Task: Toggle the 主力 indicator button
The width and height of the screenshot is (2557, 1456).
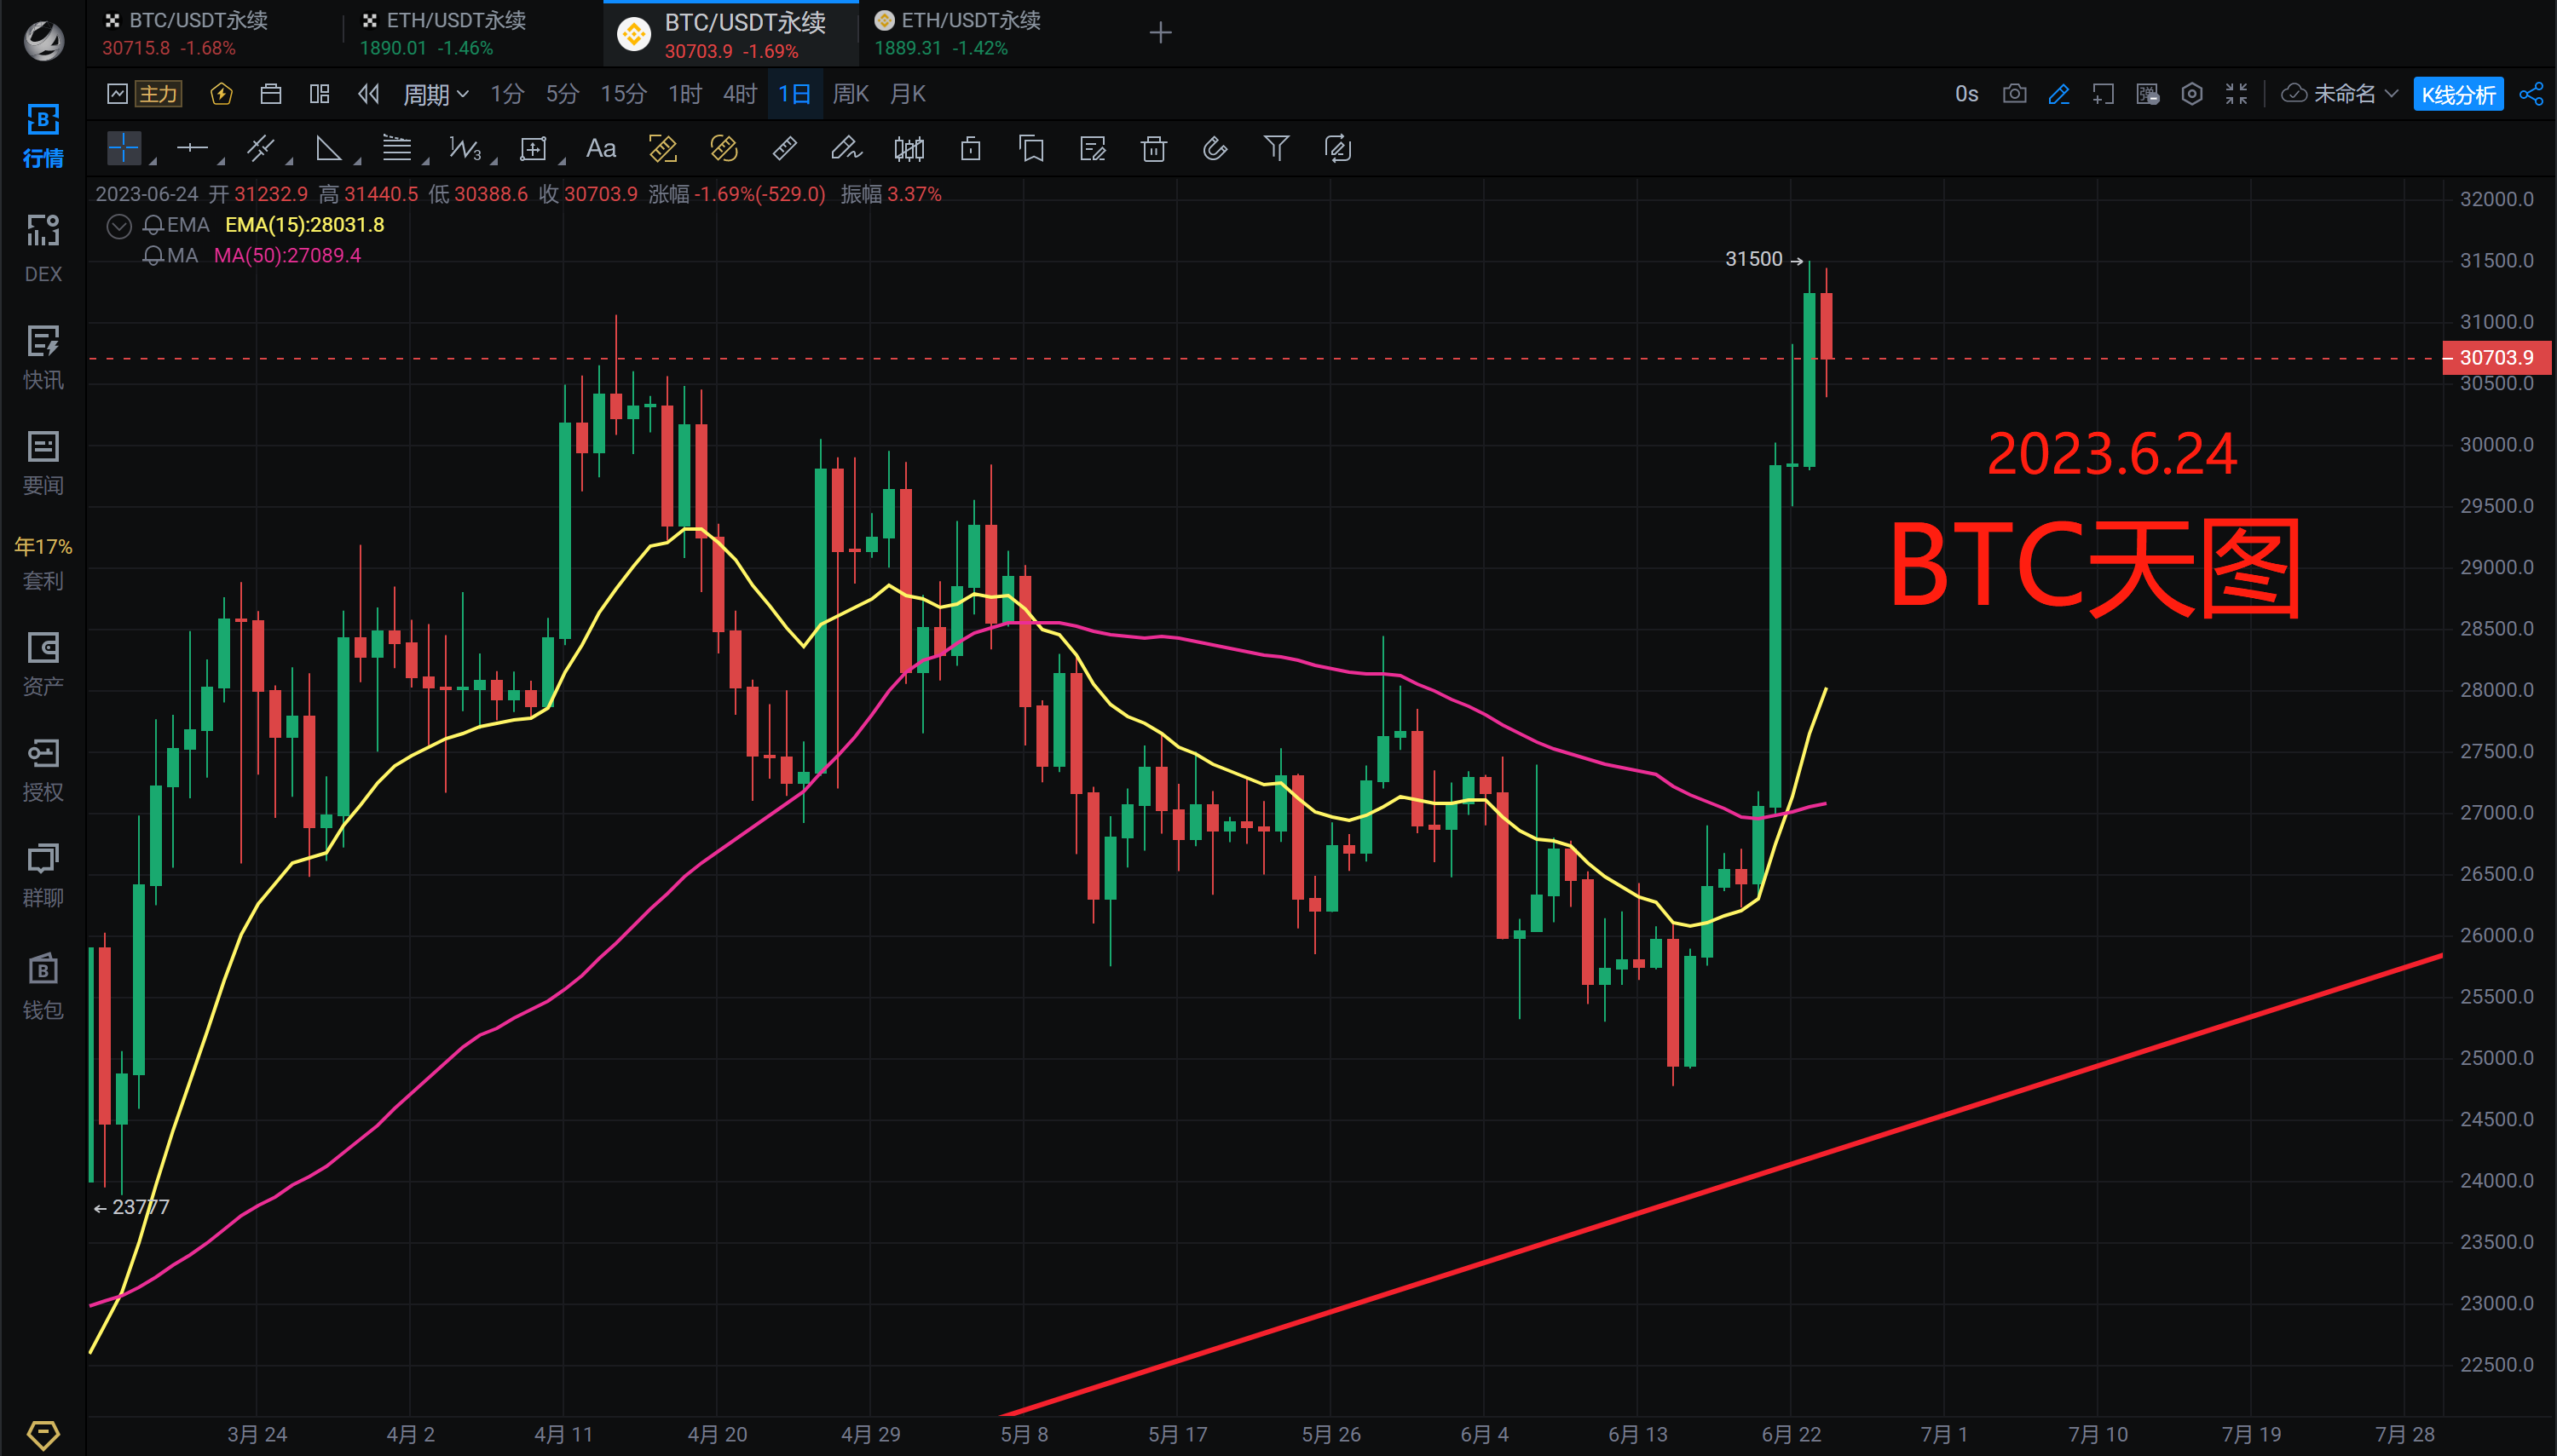Action: click(158, 94)
